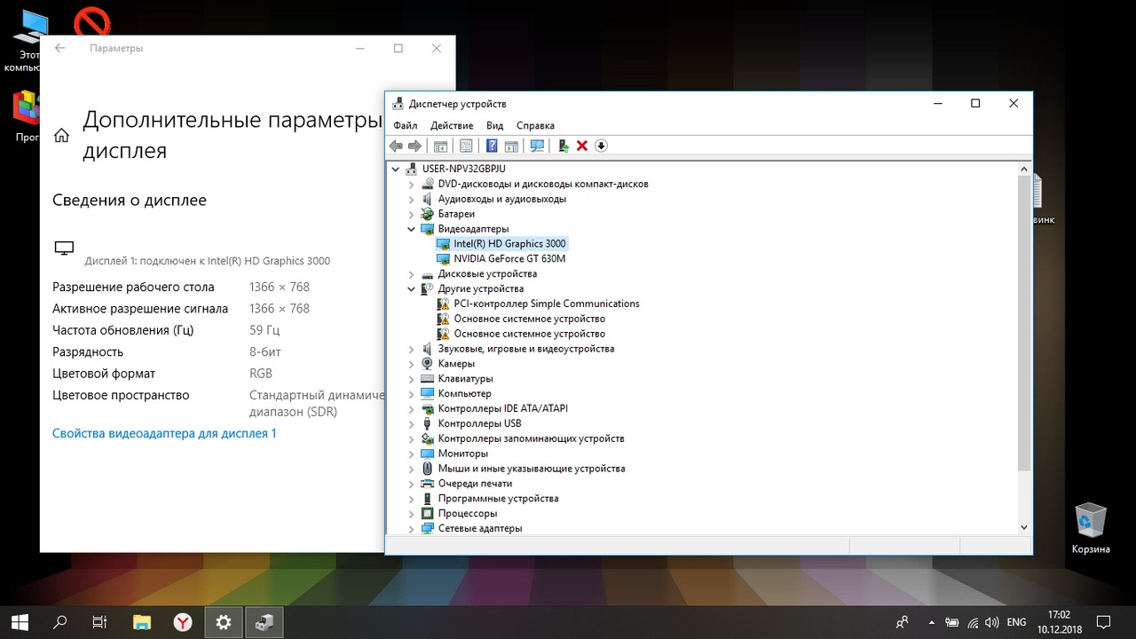Switch to Device Manager taskbar button

(x=264, y=622)
